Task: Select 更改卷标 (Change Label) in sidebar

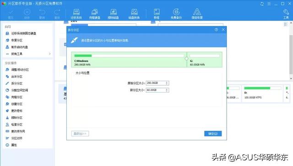Action: pos(17,111)
